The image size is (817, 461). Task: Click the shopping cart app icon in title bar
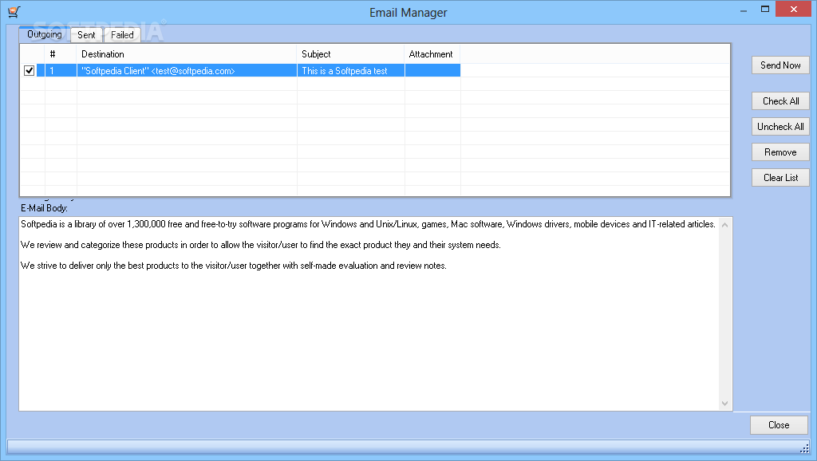pyautogui.click(x=14, y=11)
